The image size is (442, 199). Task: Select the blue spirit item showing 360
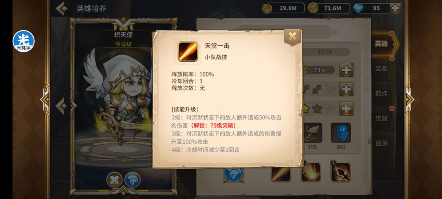tap(341, 133)
